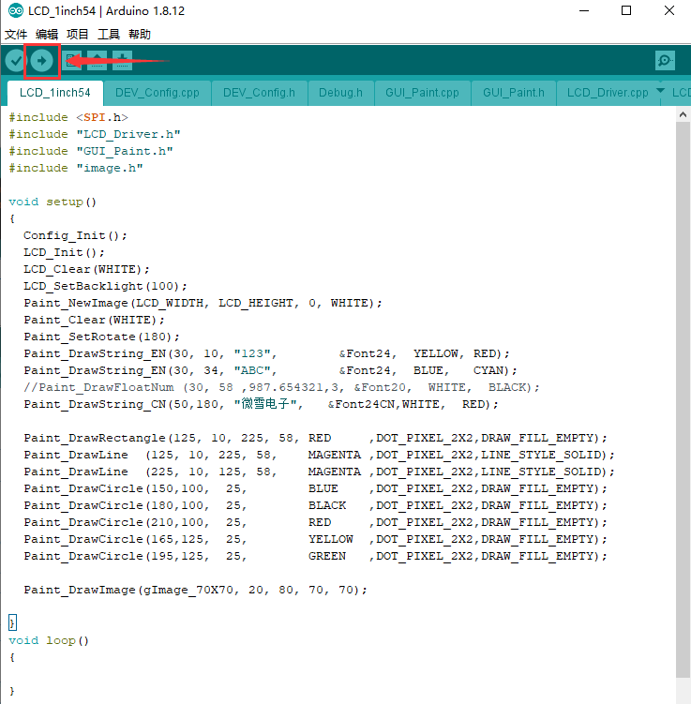Viewport: 691px width, 704px height.
Task: Click the Paint_DrawRectangle line
Action: (315, 438)
